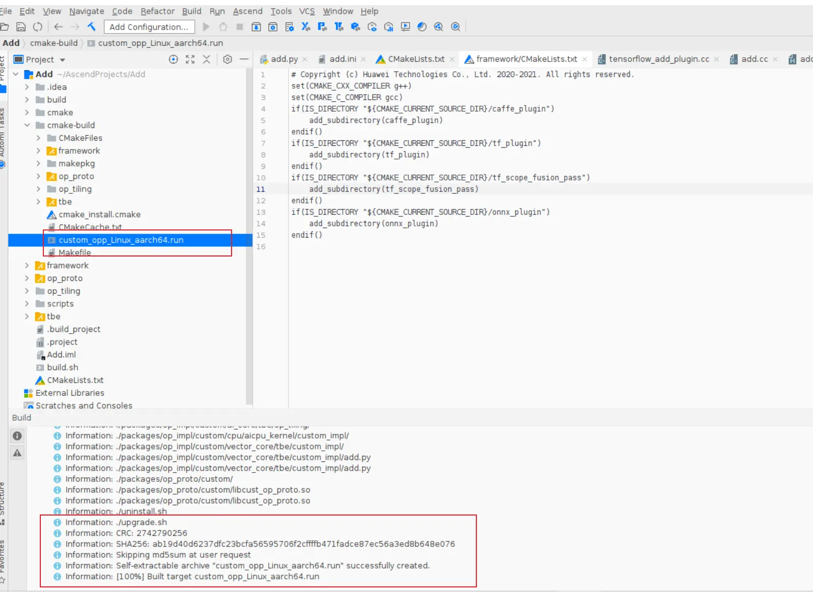Click the Build panel warning filter icon
This screenshot has height=592, width=813.
pyautogui.click(x=17, y=453)
